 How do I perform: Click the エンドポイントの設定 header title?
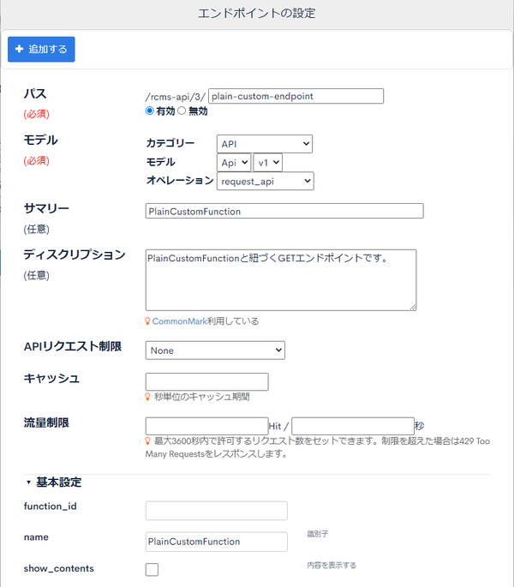coord(257,14)
